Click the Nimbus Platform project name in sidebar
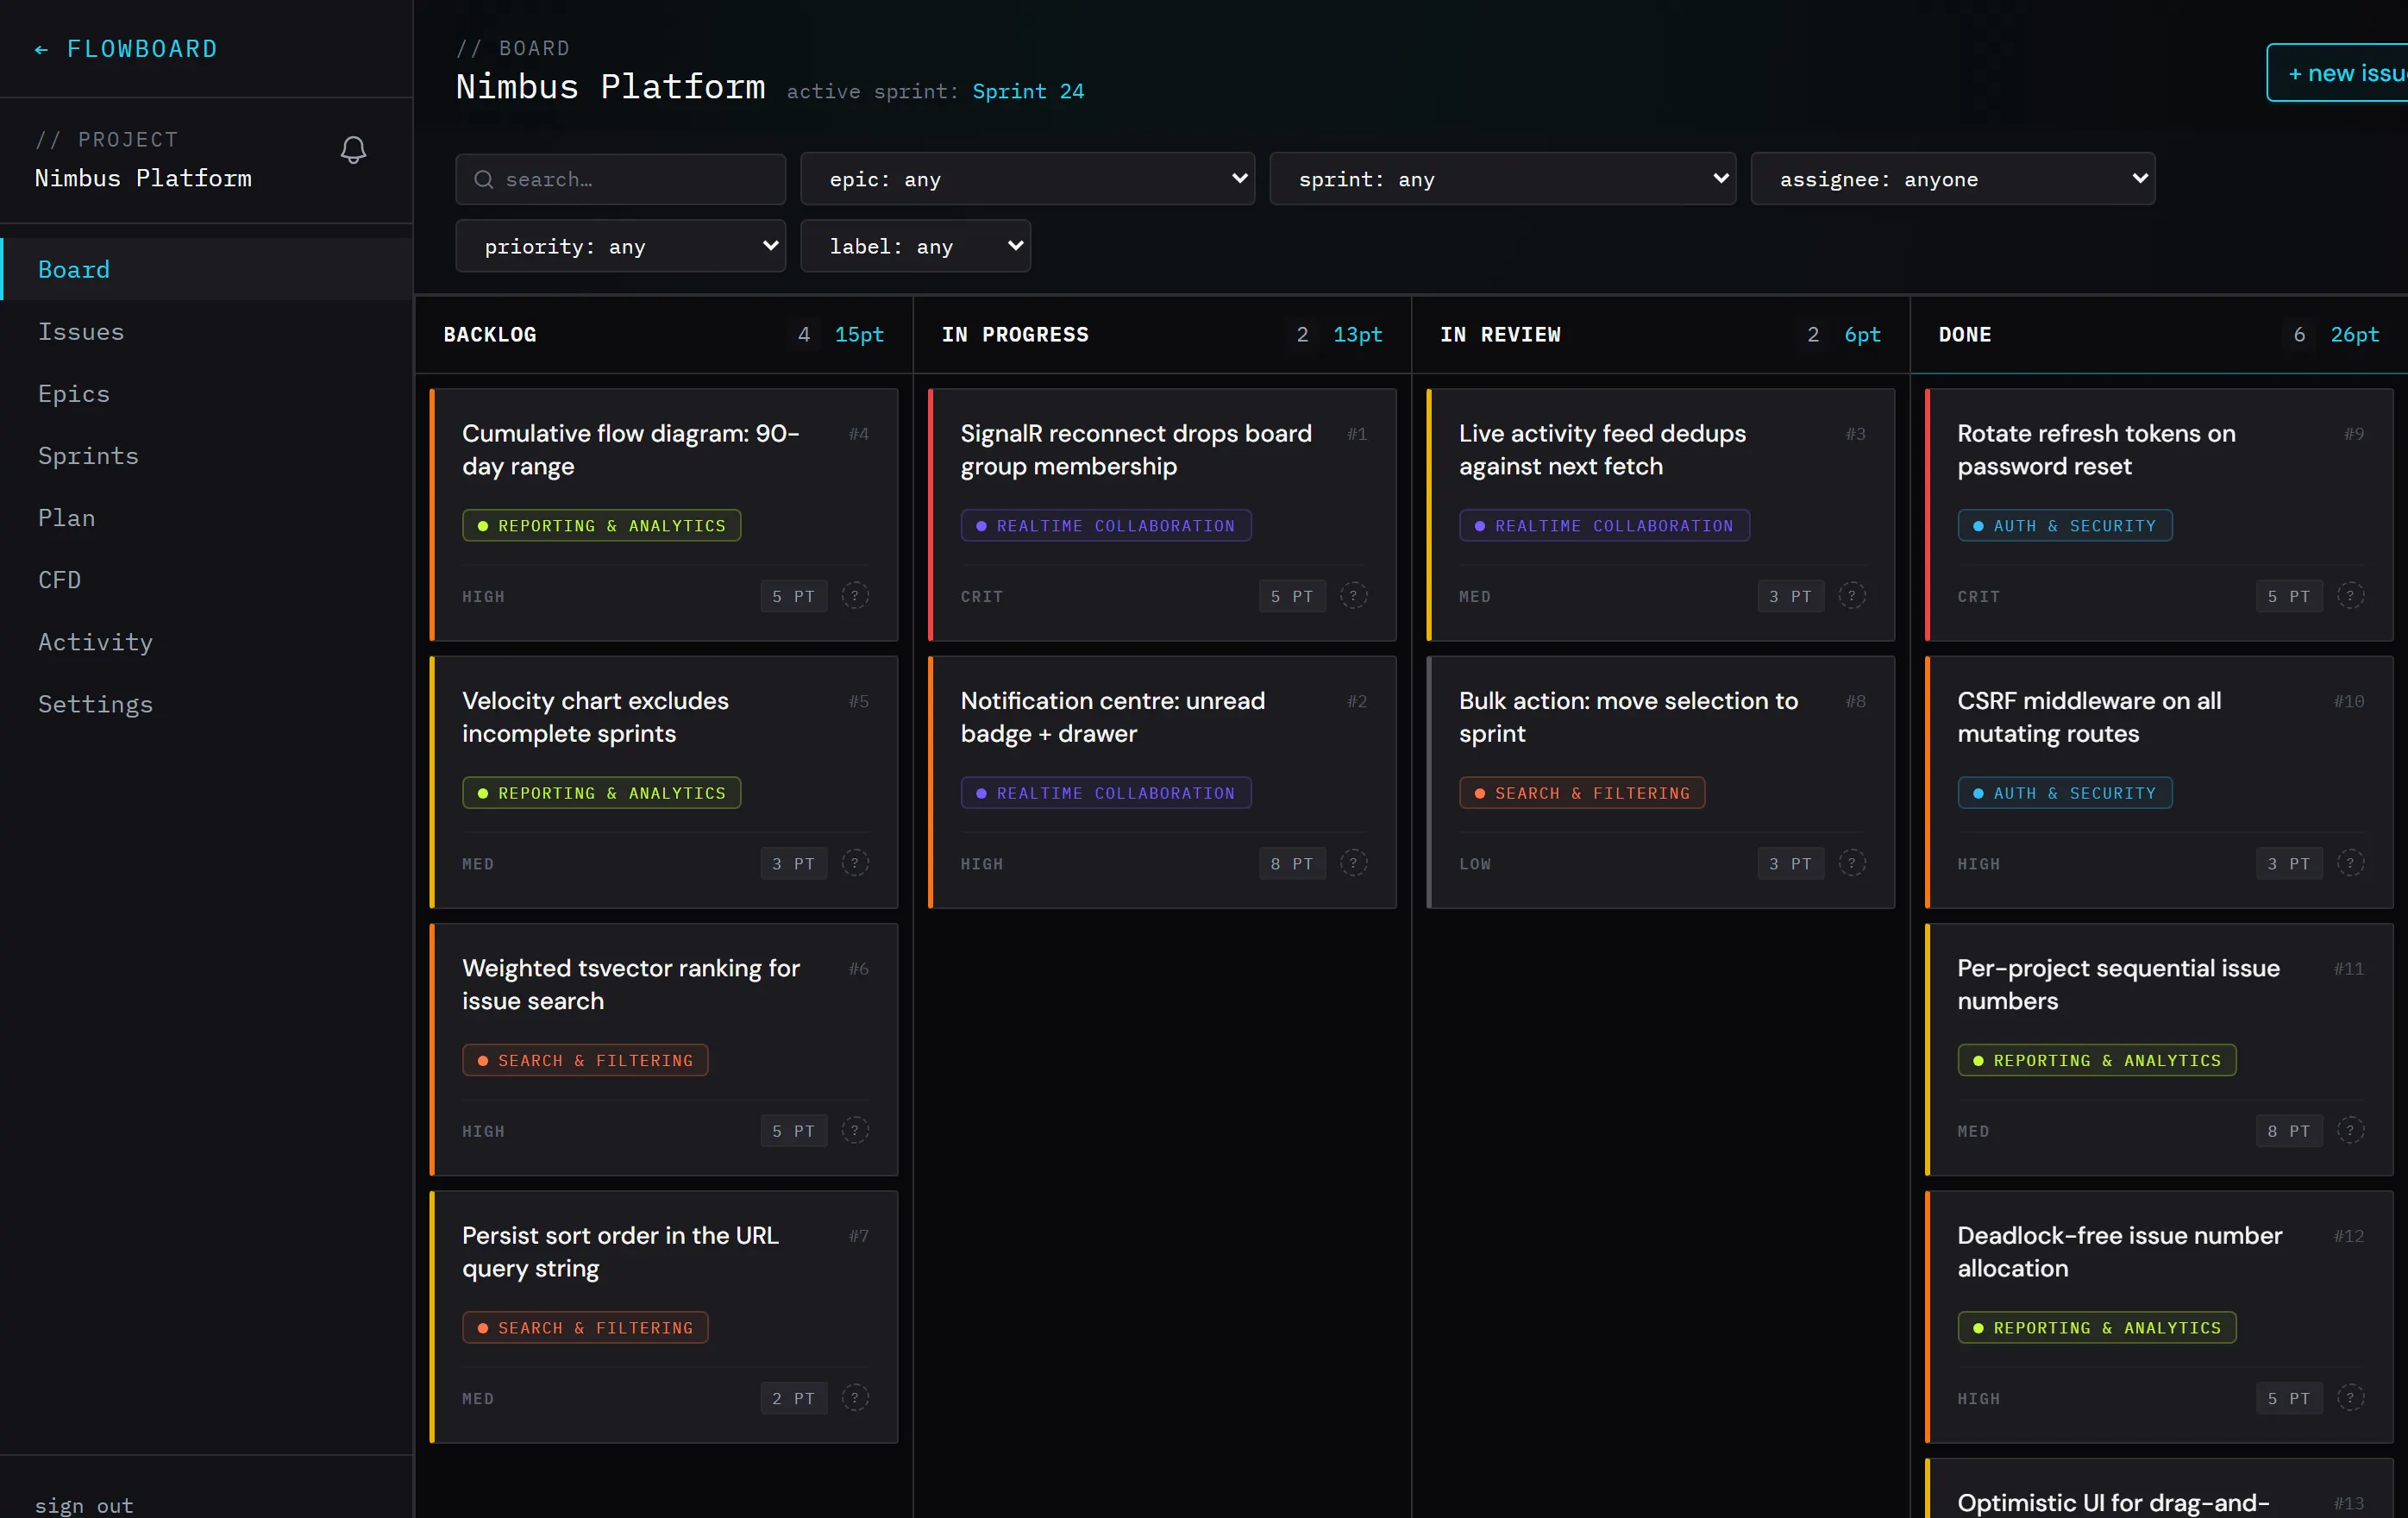 [143, 178]
